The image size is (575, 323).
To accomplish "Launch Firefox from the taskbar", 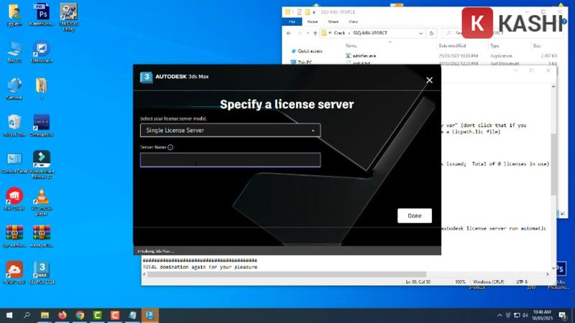I will click(x=62, y=315).
